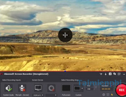This screenshot has height=97, width=126.
Task: Click the blue handle on bottom border
Action: pyautogui.click(x=65, y=71)
